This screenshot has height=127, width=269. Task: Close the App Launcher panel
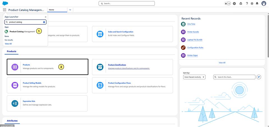pyautogui.click(x=45, y=17)
